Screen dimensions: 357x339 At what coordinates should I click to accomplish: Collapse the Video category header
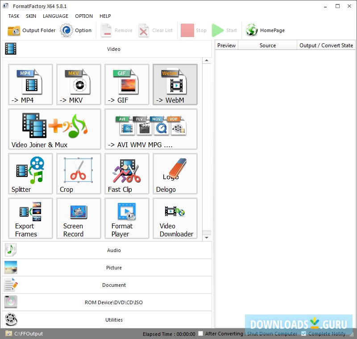107,49
